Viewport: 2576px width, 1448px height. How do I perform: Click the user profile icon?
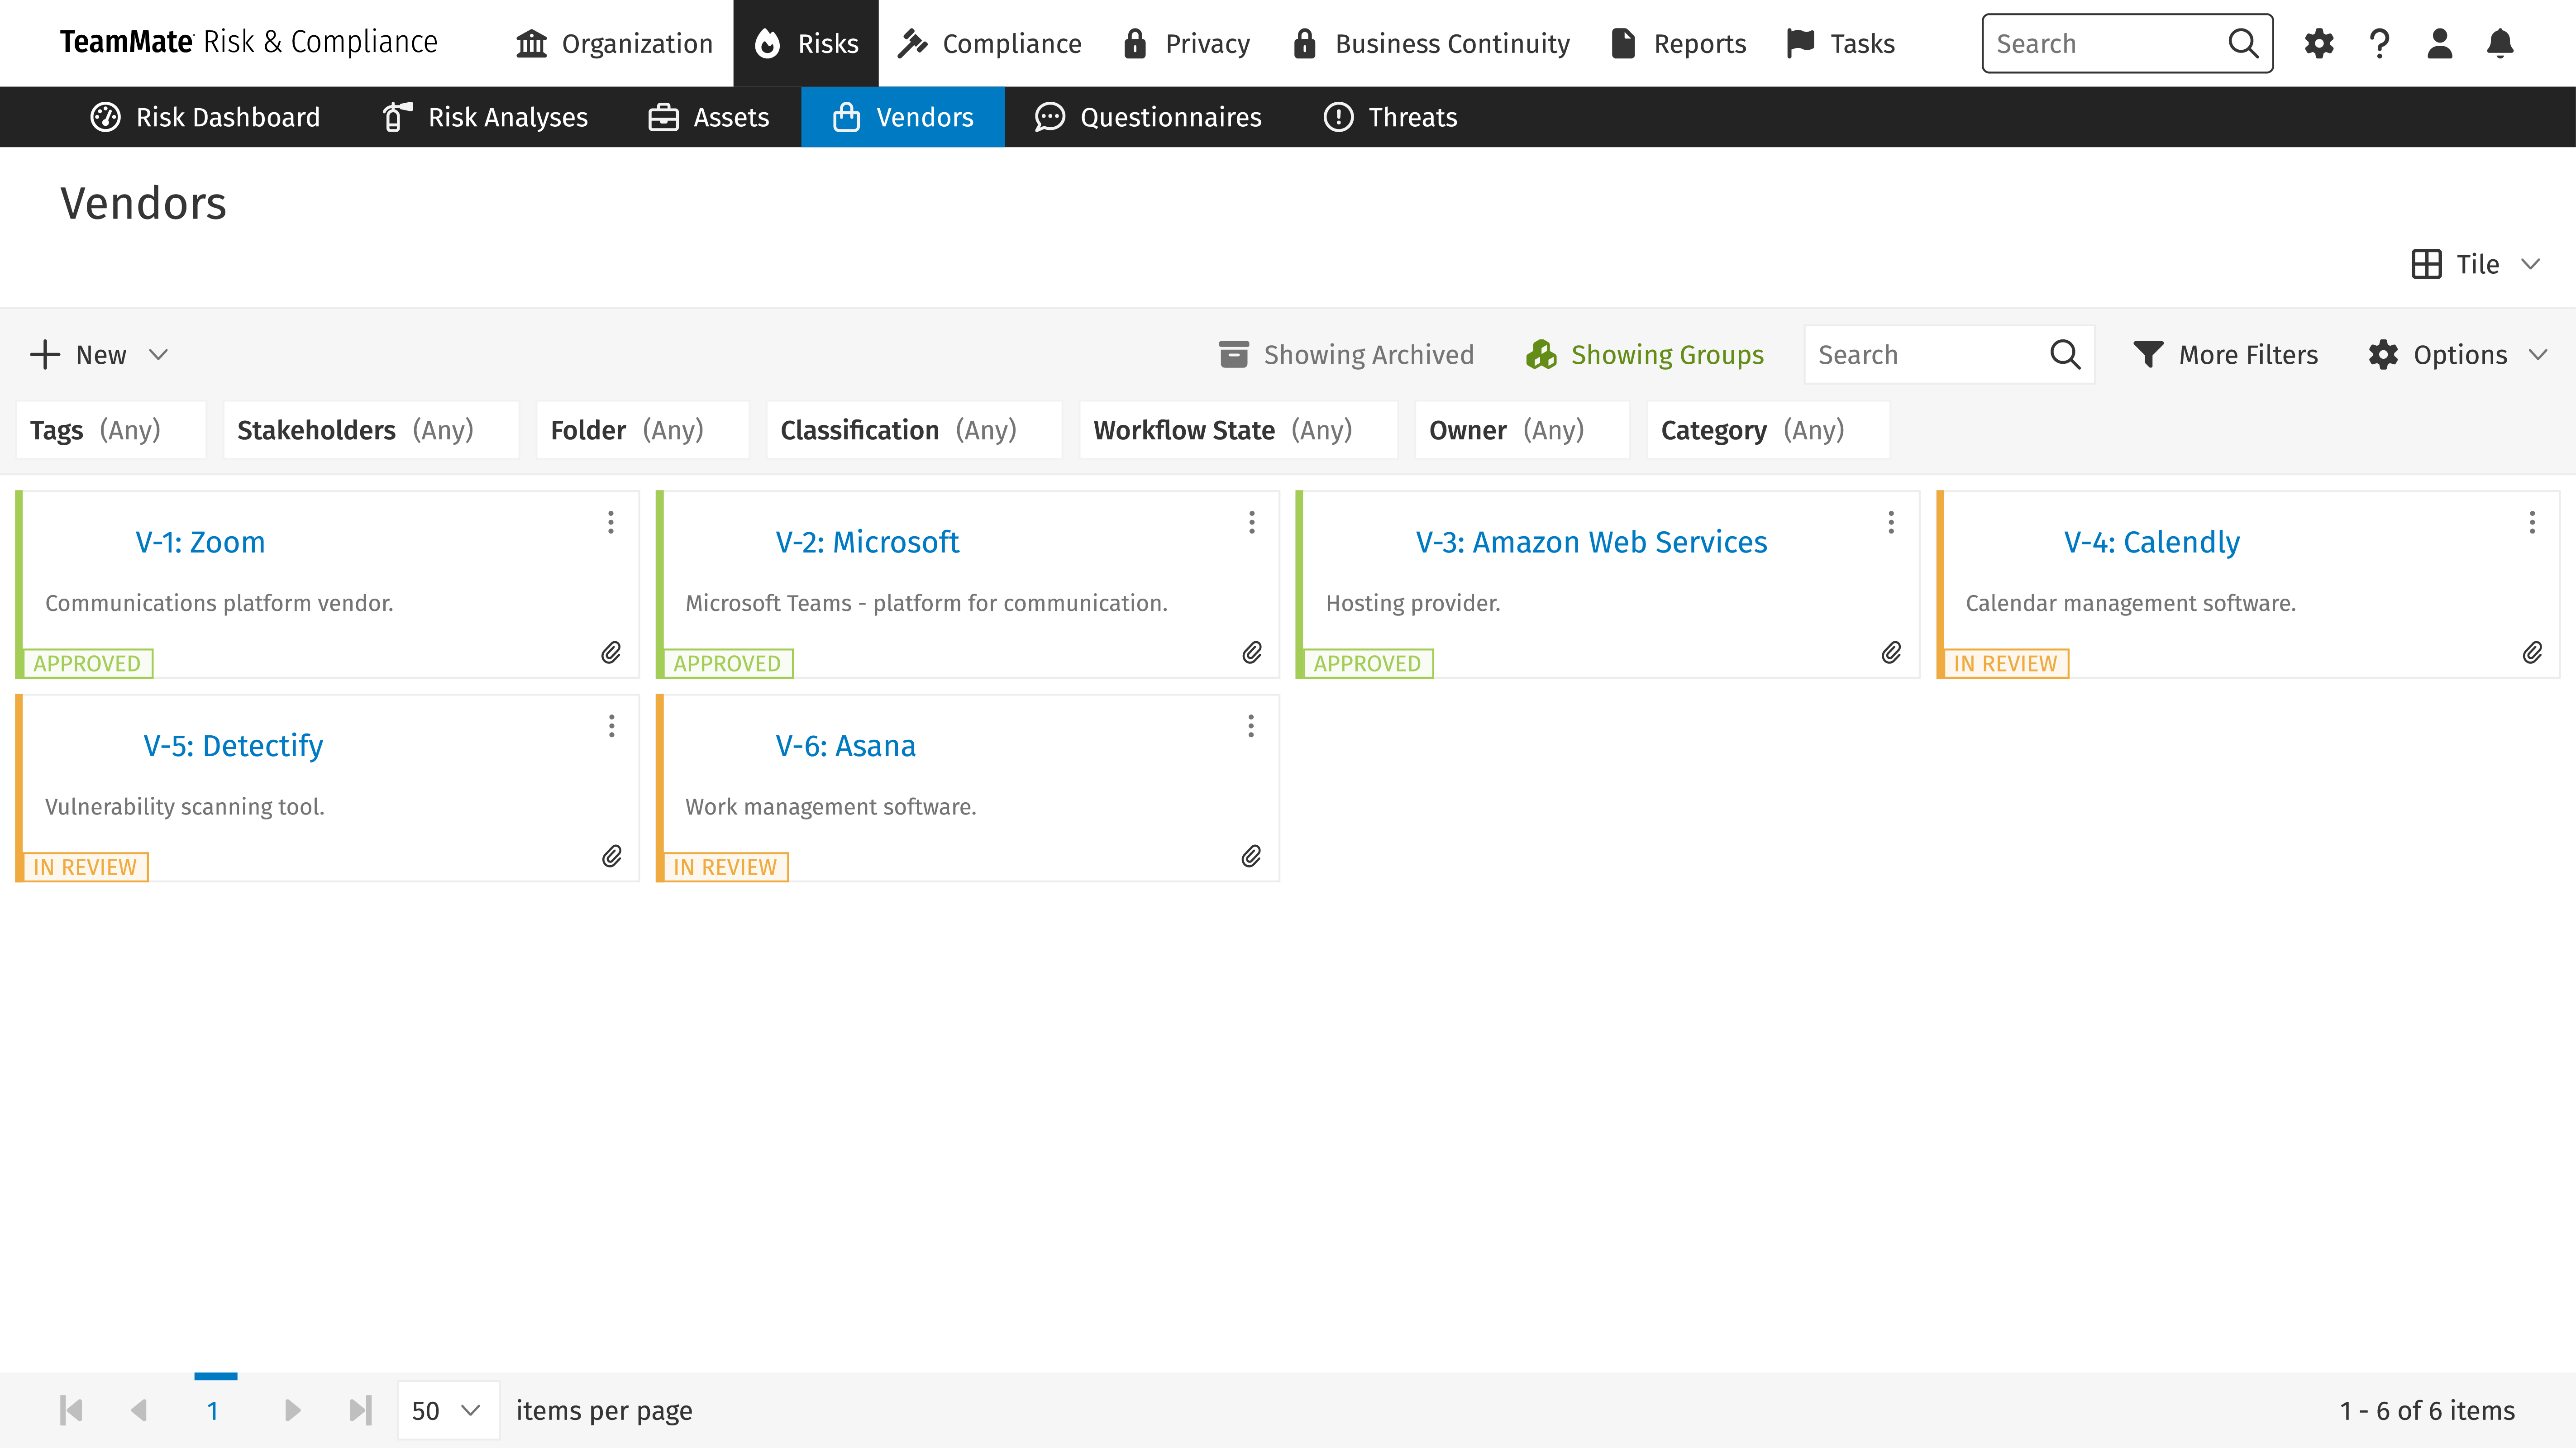[2439, 43]
